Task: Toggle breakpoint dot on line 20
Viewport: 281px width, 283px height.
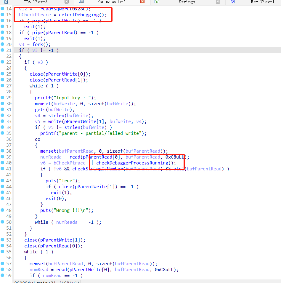Action: click(x=2, y=44)
